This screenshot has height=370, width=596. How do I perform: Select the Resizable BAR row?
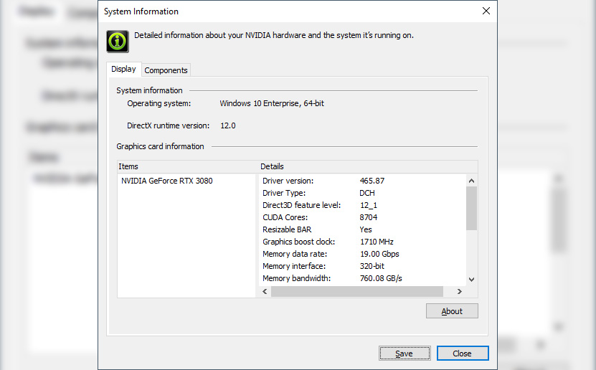pos(323,230)
